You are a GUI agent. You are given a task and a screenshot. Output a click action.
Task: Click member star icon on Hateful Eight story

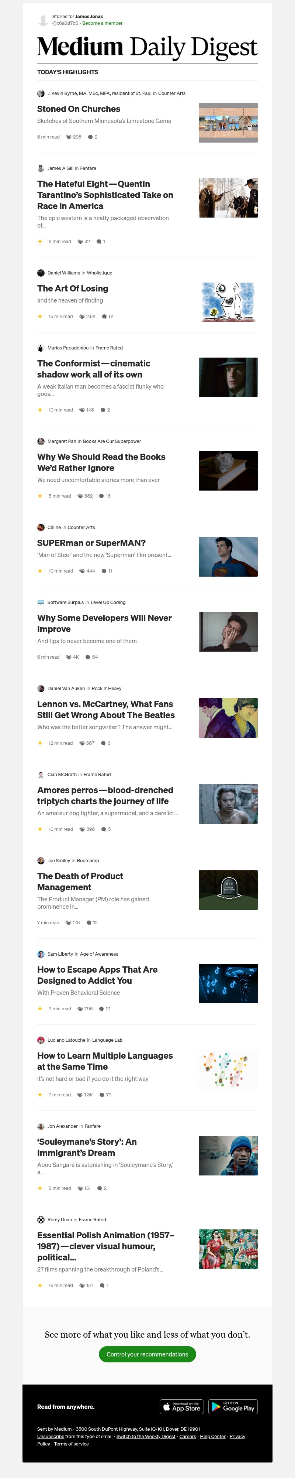(40, 242)
